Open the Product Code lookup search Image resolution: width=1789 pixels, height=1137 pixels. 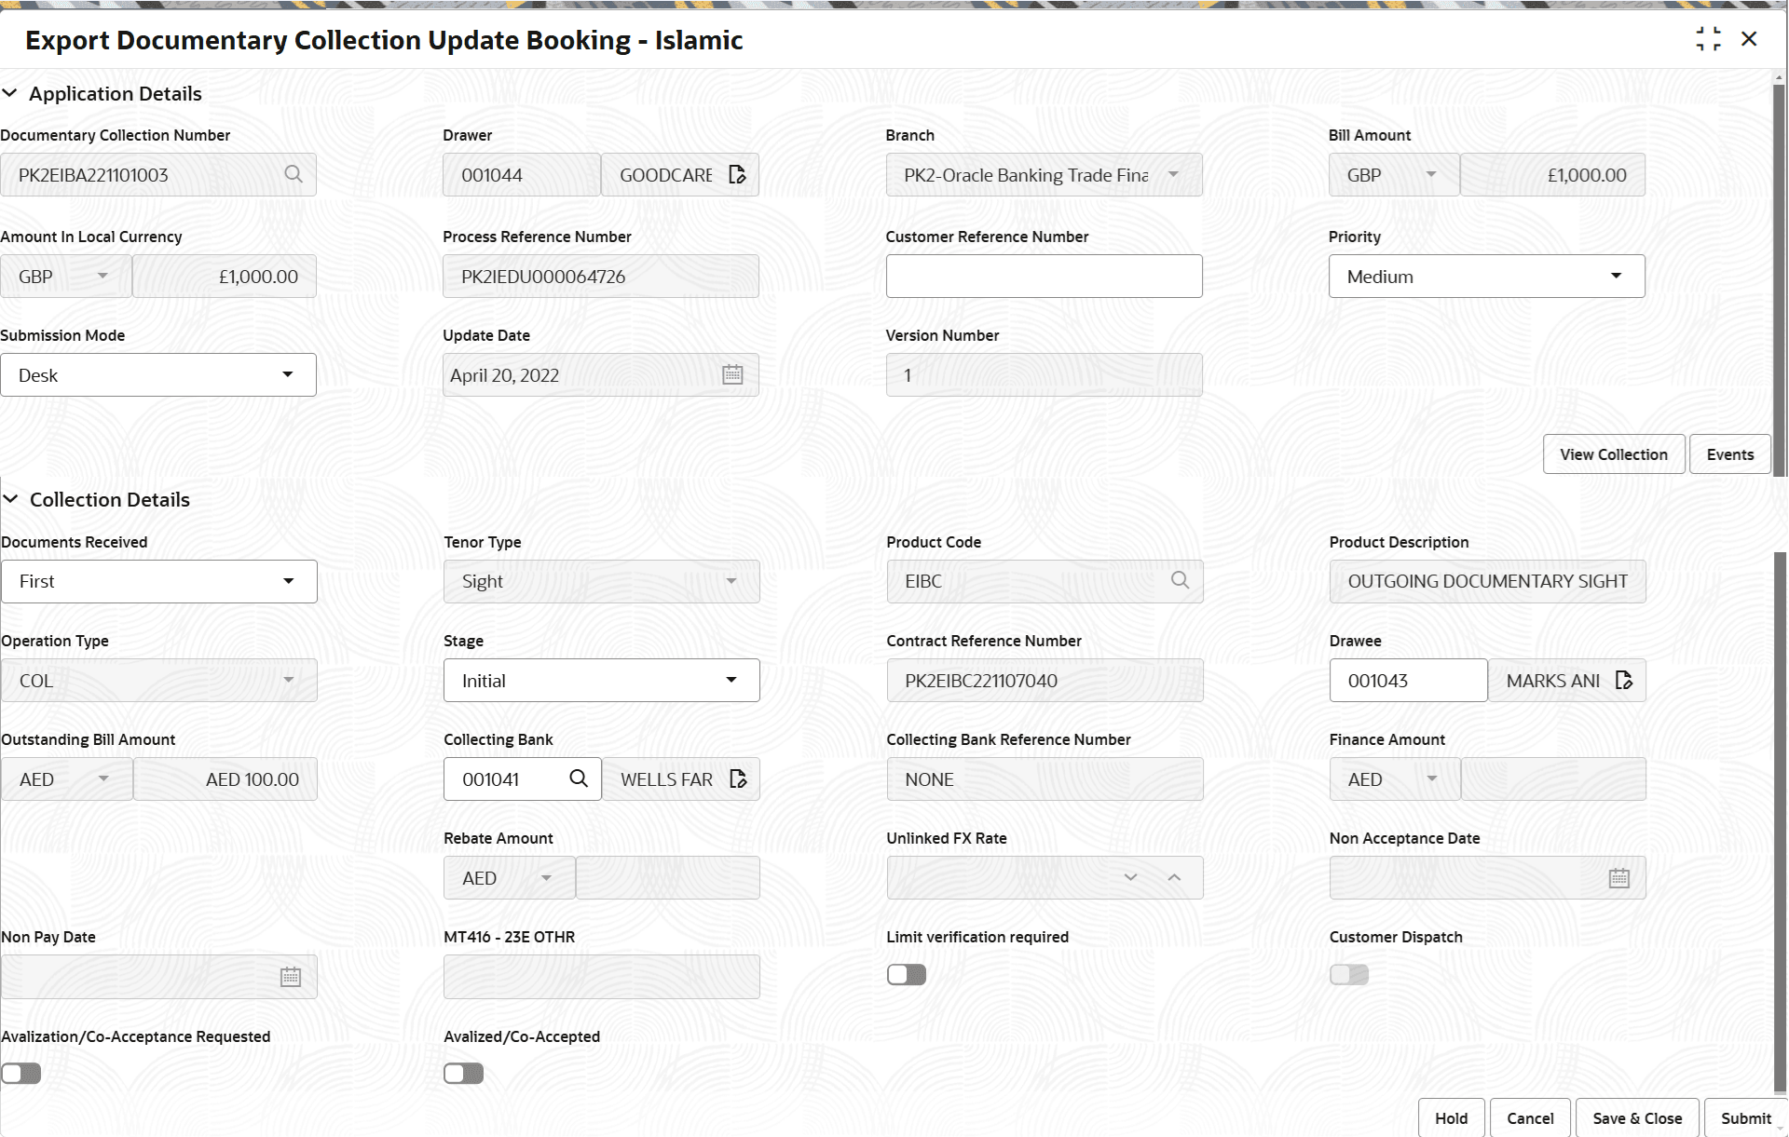click(1180, 580)
